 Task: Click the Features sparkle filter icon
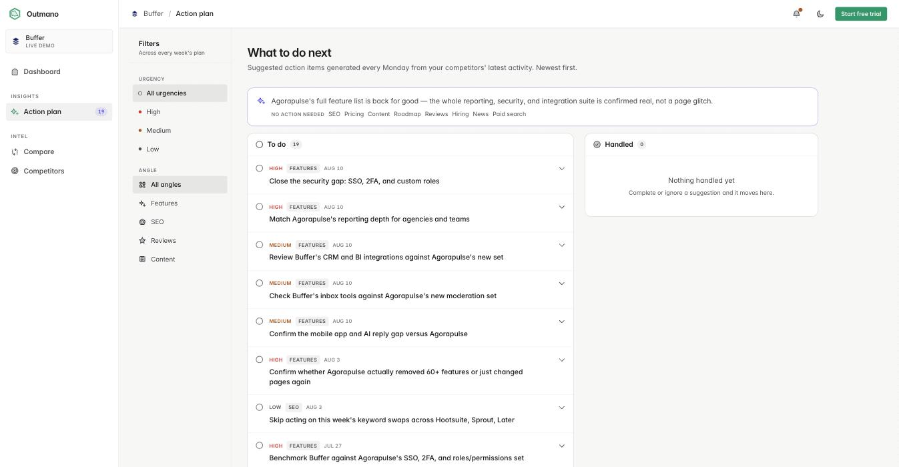tap(142, 203)
